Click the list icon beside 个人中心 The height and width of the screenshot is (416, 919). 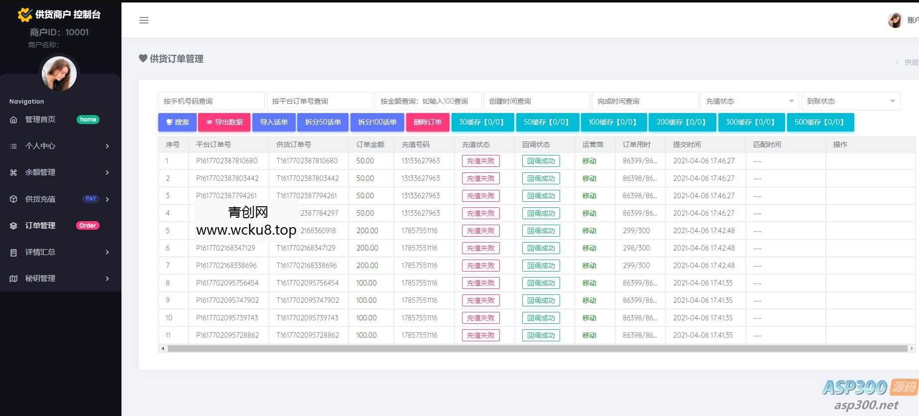[x=13, y=146]
